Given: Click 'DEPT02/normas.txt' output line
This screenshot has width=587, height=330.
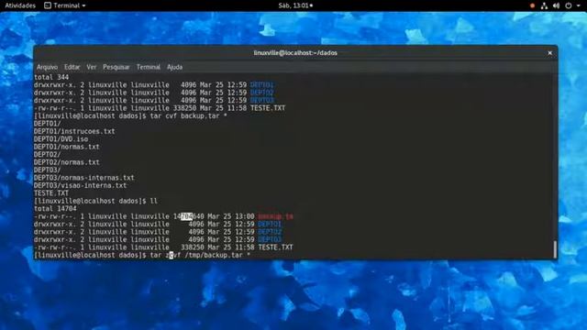Looking at the screenshot, I should click(67, 162).
